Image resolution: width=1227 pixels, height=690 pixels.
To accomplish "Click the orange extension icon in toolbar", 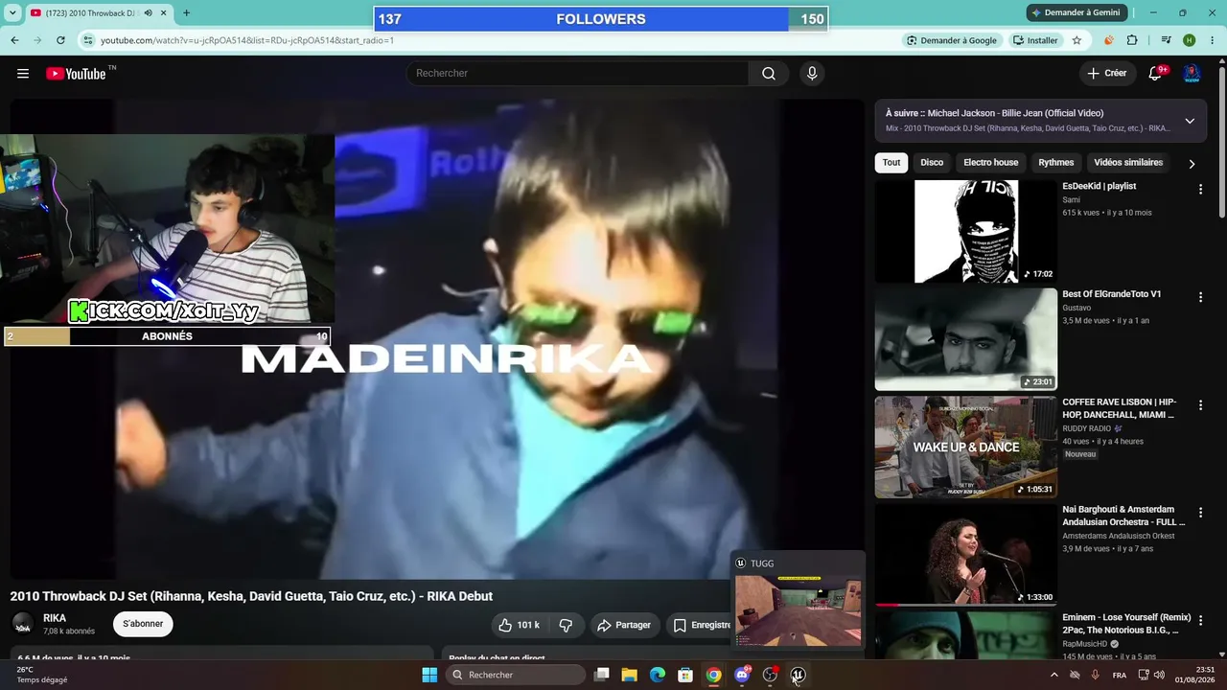I will (1109, 40).
